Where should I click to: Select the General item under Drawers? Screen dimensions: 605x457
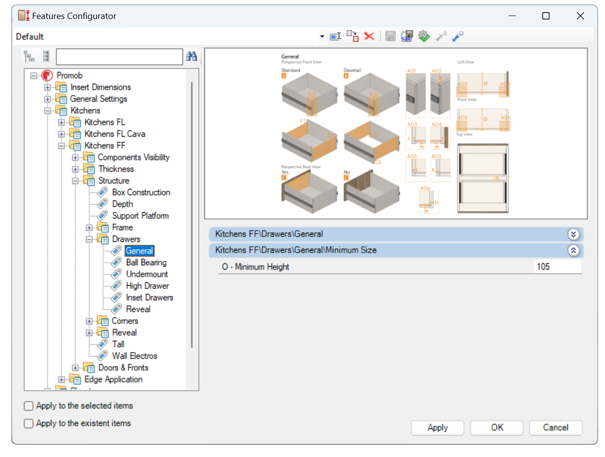point(139,251)
